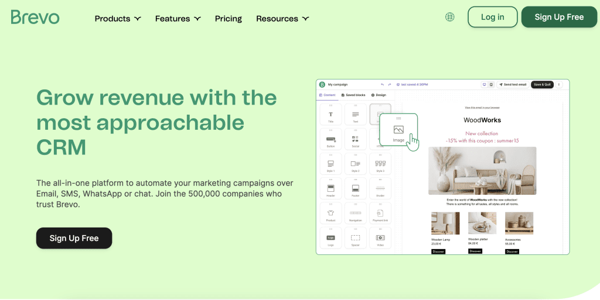The height and width of the screenshot is (300, 600).
Task: Open the Pricing page
Action: point(229,18)
